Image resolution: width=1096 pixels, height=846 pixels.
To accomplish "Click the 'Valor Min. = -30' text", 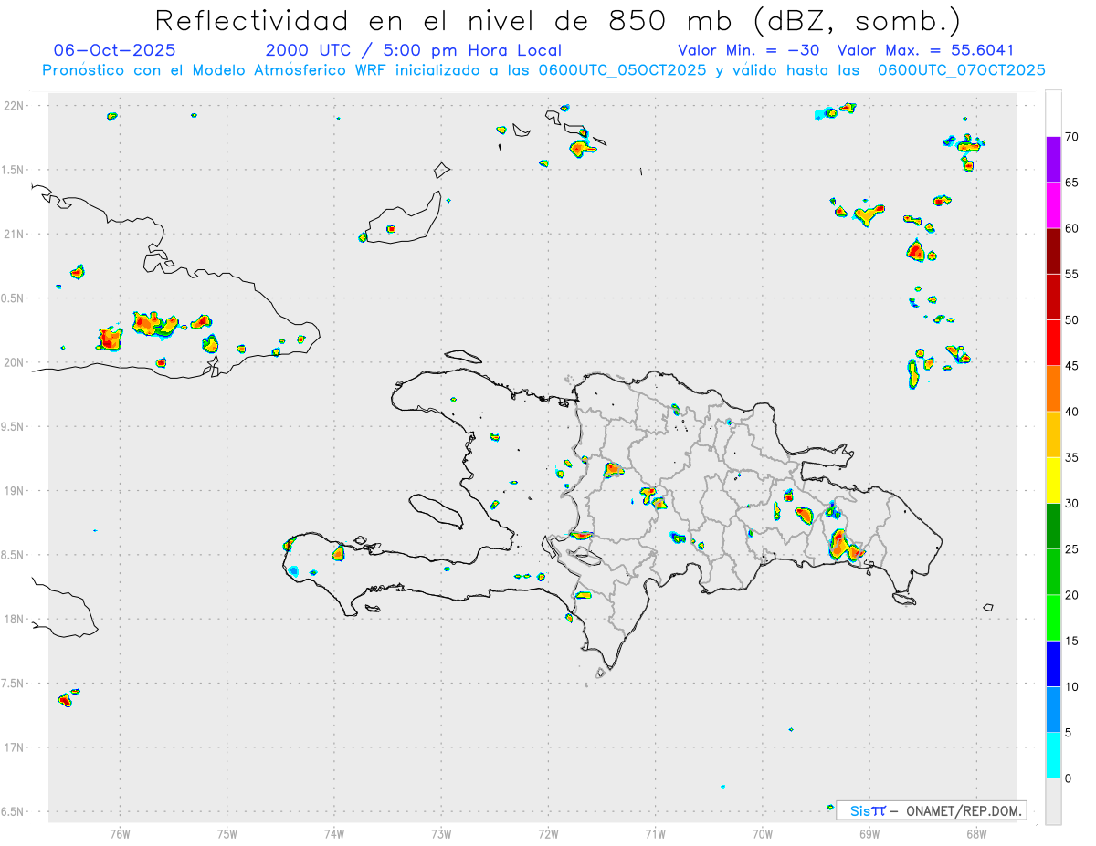I will (x=748, y=50).
